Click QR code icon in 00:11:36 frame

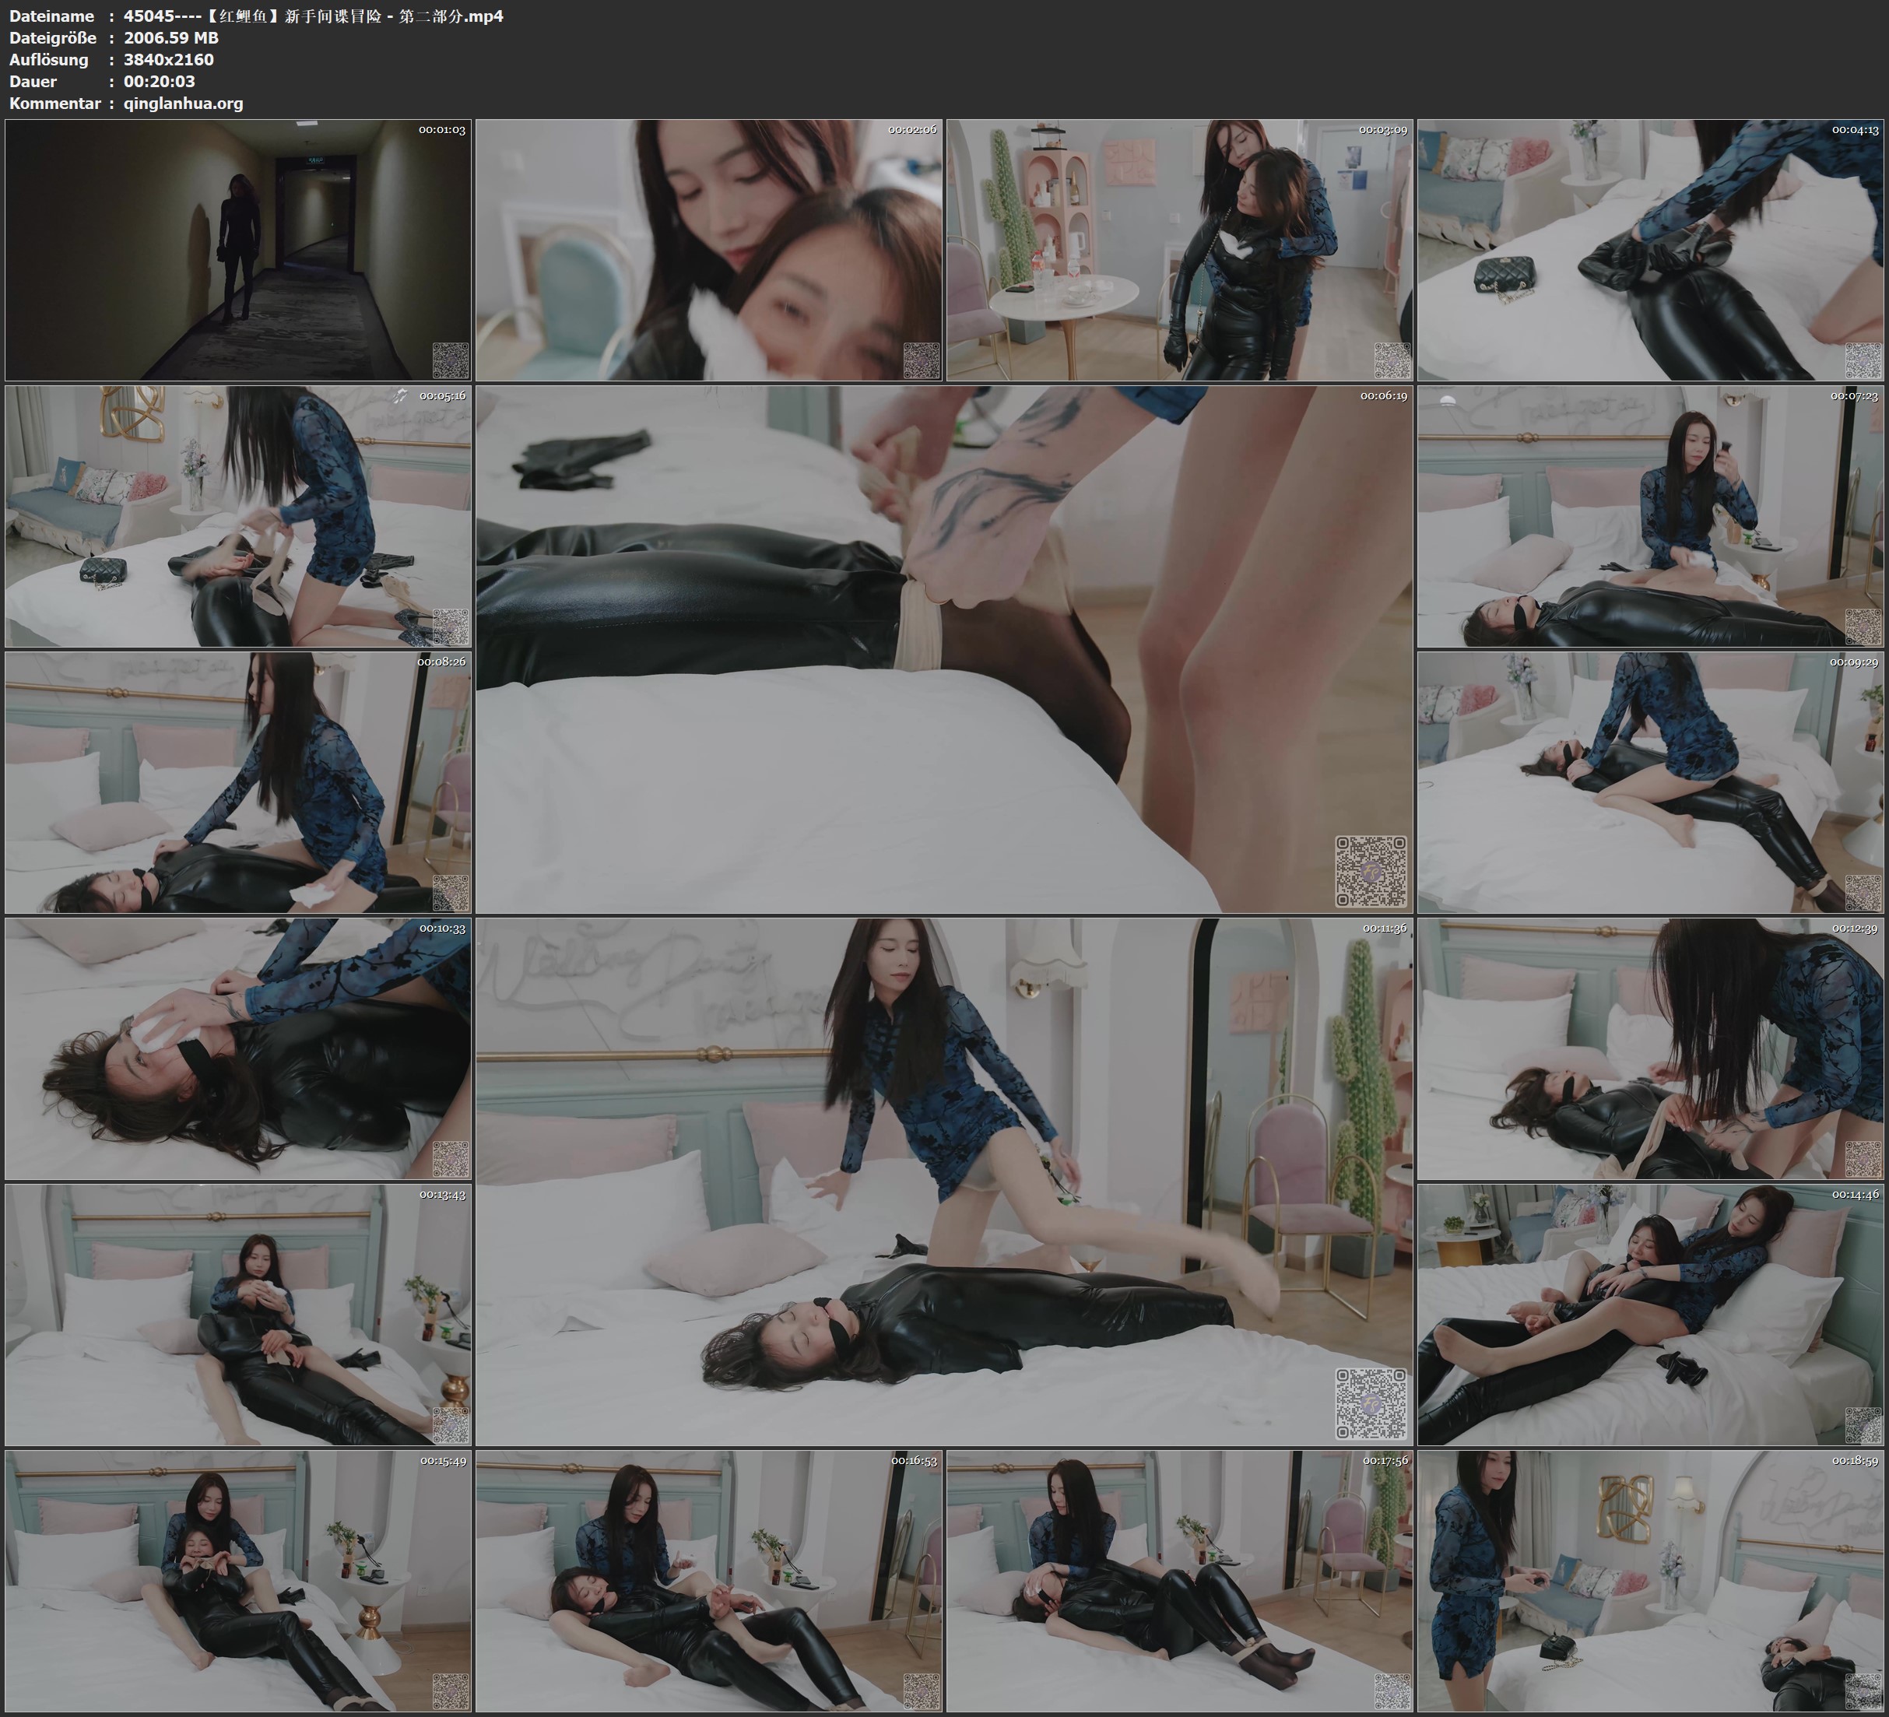(1370, 1403)
